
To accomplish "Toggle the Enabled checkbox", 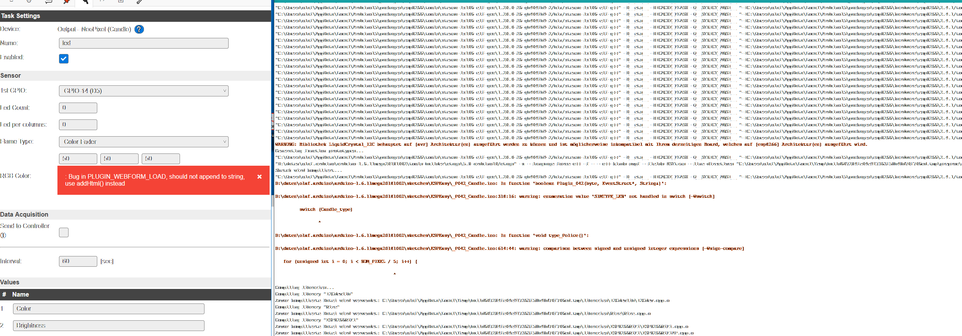I will pyautogui.click(x=64, y=59).
